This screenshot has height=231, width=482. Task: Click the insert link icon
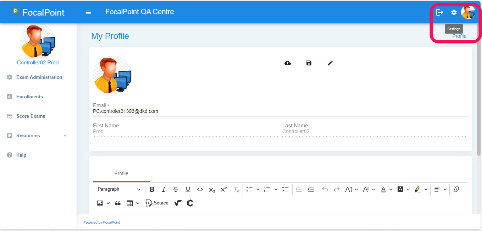[x=456, y=189]
